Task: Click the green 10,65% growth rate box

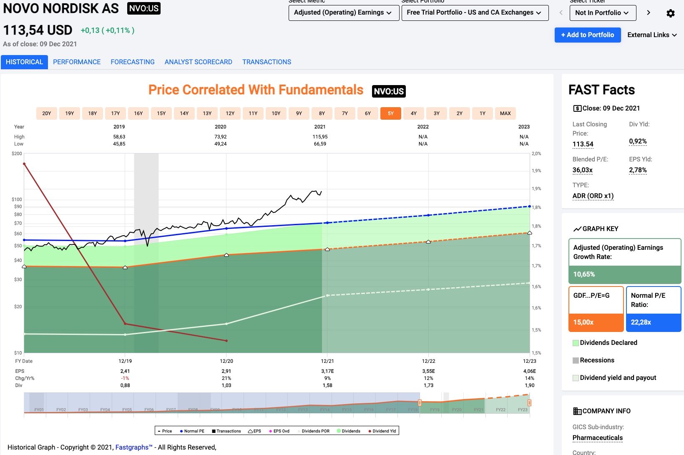Action: [x=625, y=274]
